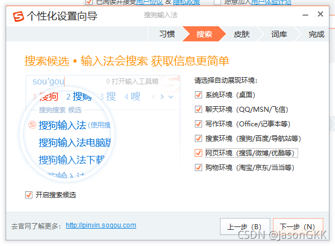This screenshot has height=246, width=335.
Task: Open the 皮肤 step tab
Action: (242, 34)
